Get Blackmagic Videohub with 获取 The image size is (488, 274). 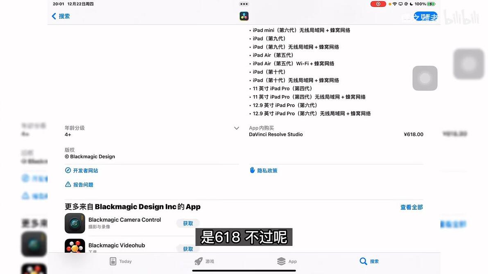[188, 249]
